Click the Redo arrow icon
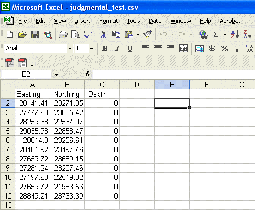Viewport: 255px width, 210px height. (182, 34)
